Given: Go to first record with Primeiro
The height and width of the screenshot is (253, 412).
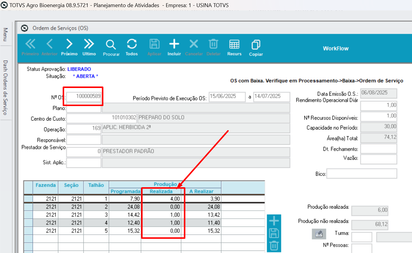Looking at the screenshot, I should coord(30,47).
